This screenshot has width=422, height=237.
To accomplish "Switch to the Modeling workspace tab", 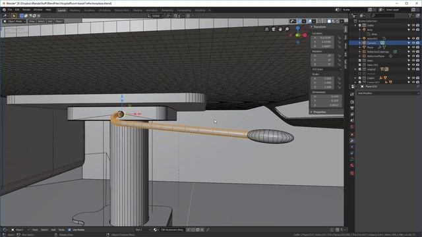I will [75, 11].
